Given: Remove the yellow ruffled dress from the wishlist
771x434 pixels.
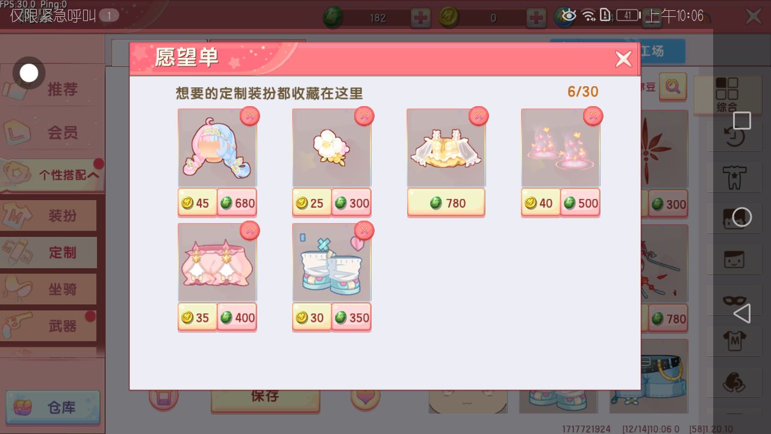Looking at the screenshot, I should (x=479, y=116).
